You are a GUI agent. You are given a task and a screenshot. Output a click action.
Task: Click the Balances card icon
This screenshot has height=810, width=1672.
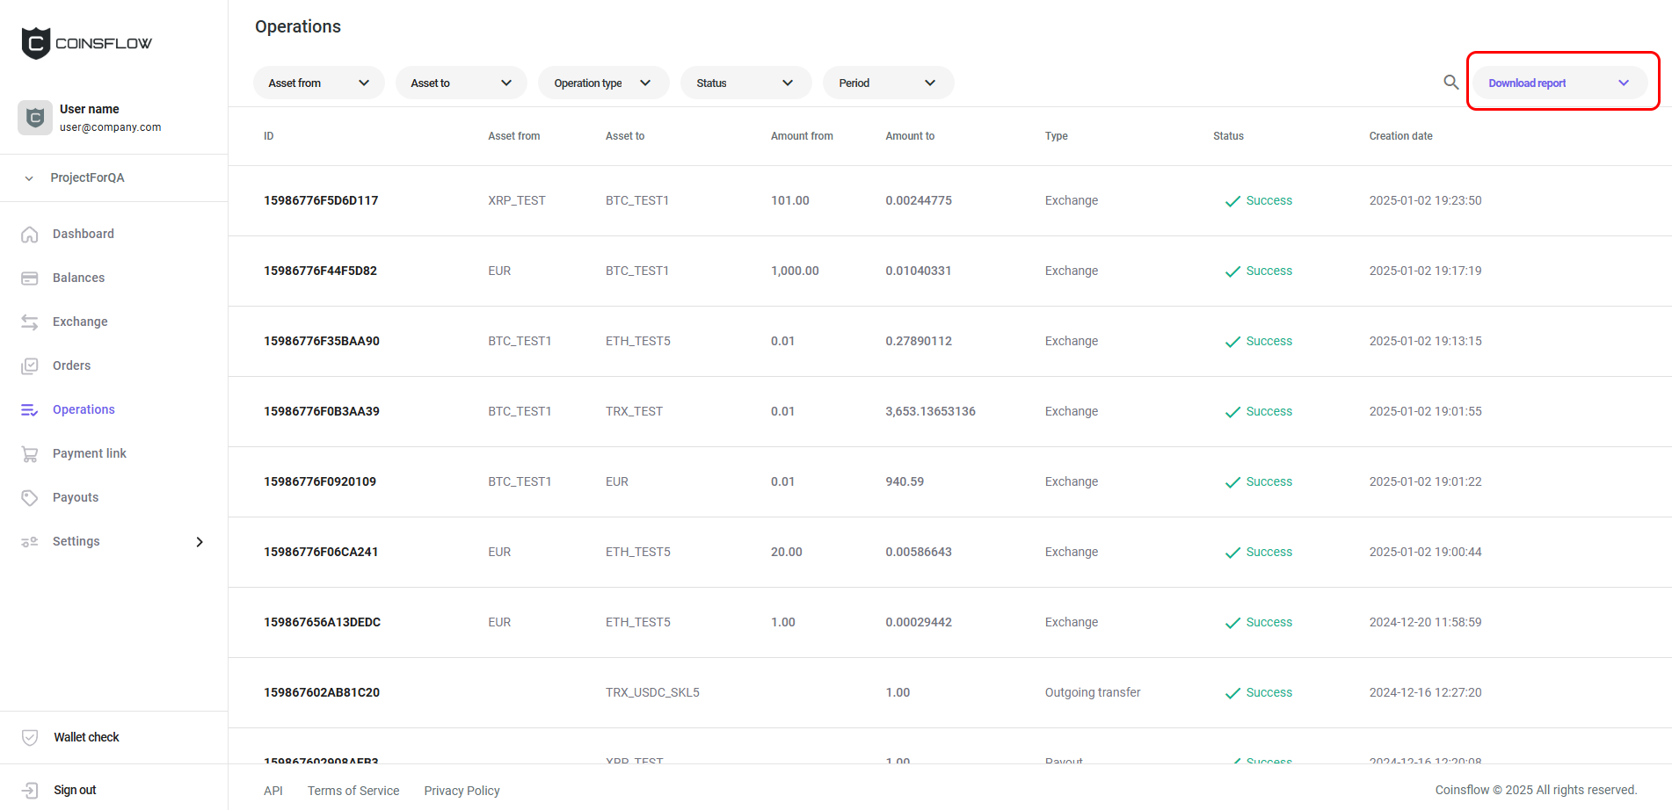click(30, 278)
